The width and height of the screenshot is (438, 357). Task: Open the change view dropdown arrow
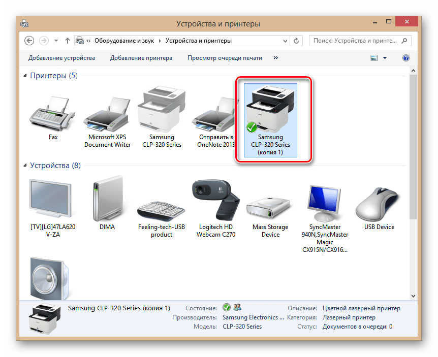pyautogui.click(x=385, y=58)
